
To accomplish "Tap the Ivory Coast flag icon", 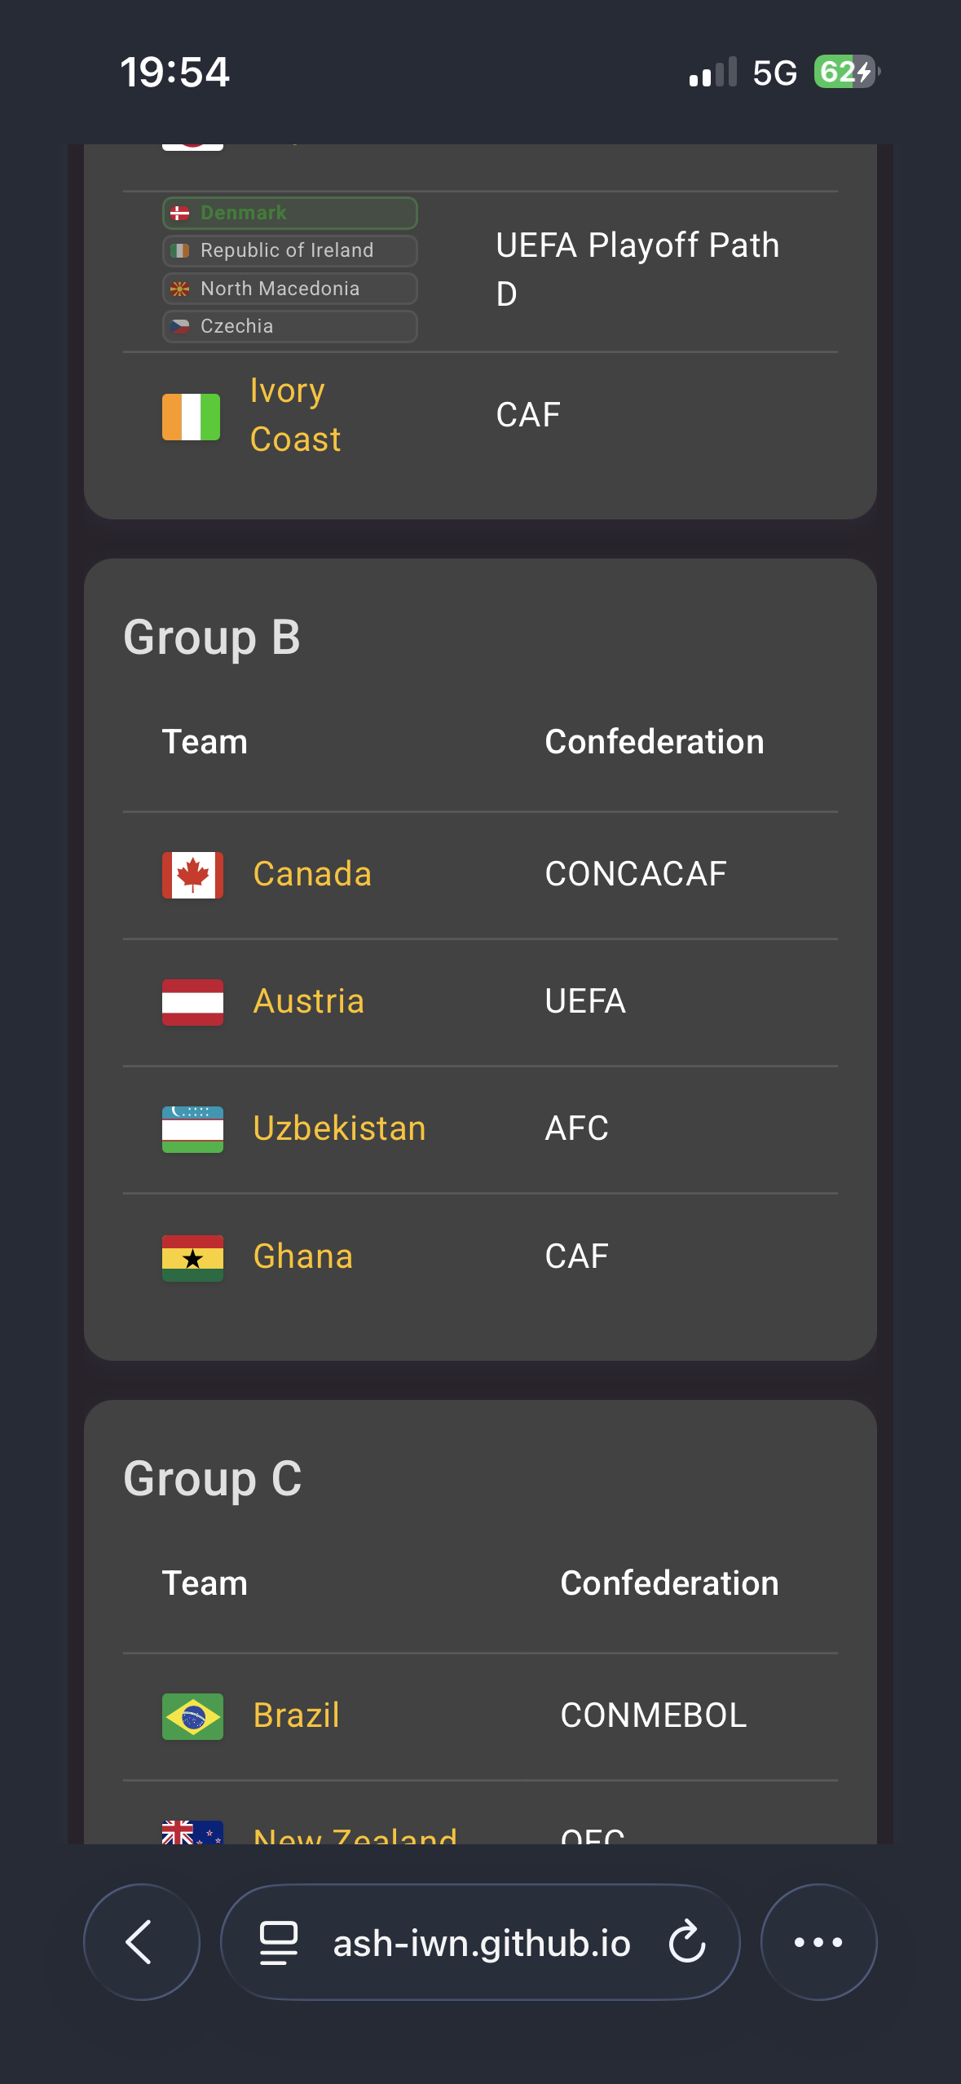I will (x=191, y=417).
